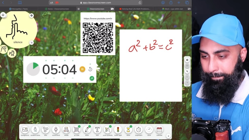
Task: Open the background widget
Action: 25,130
